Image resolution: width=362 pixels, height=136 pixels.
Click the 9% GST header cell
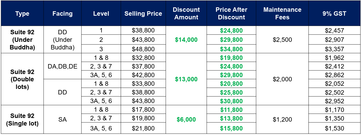coord(335,13)
